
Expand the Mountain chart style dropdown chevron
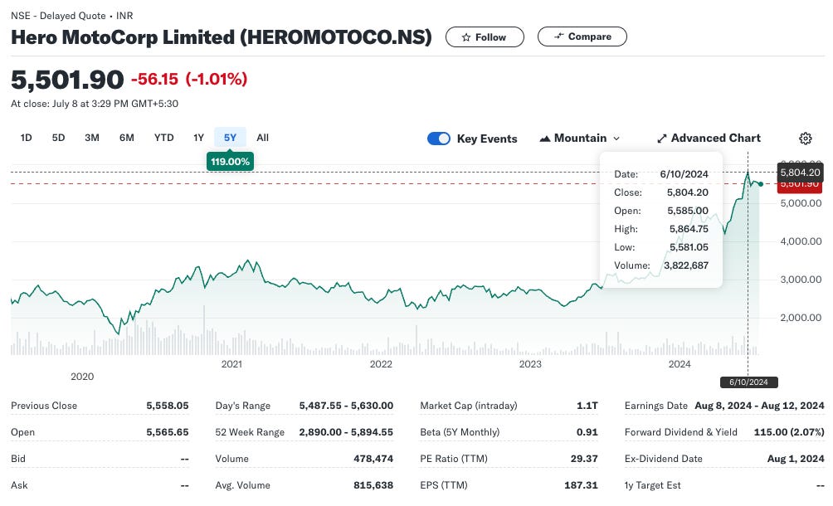[x=616, y=139]
